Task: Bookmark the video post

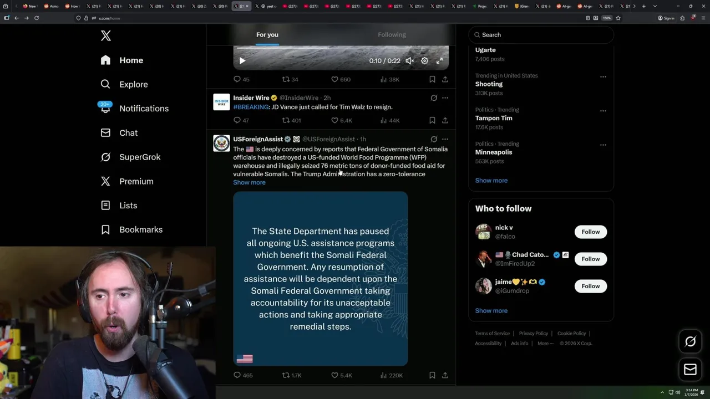Action: click(432, 79)
